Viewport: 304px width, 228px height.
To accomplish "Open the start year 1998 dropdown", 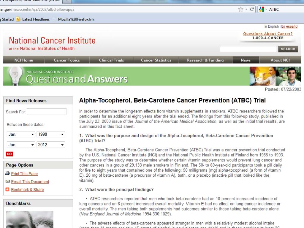I will (51, 134).
